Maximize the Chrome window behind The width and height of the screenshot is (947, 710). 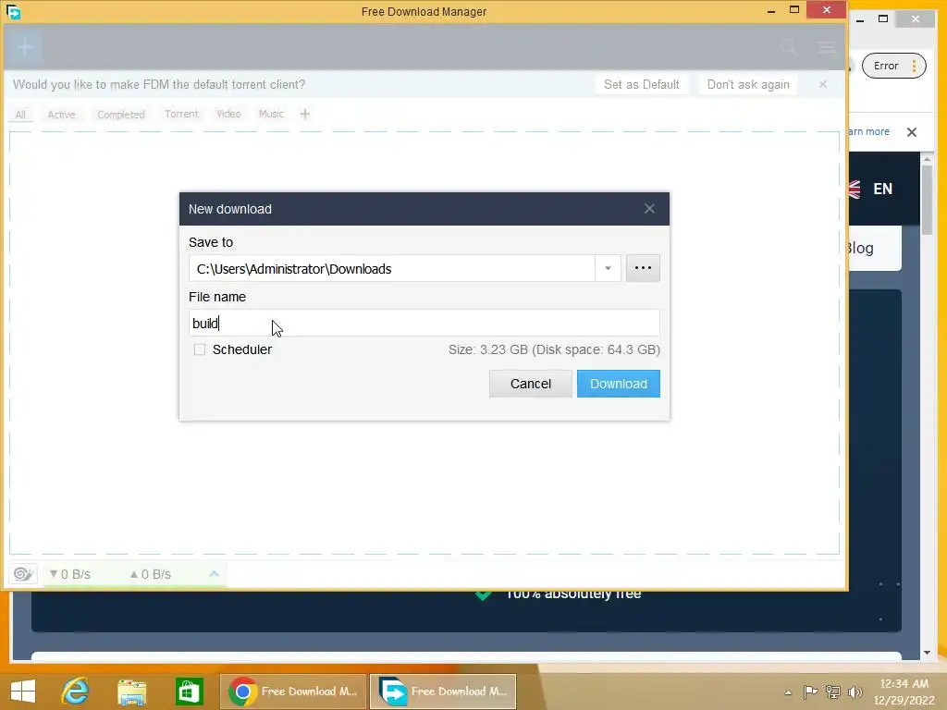coord(883,18)
